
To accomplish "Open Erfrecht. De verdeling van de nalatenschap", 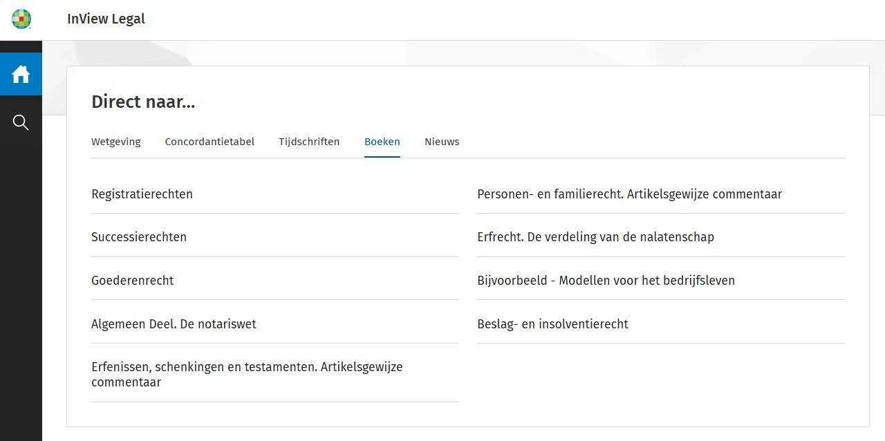I will [x=595, y=237].
